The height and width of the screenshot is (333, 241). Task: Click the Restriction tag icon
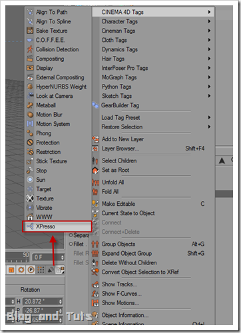click(x=30, y=152)
